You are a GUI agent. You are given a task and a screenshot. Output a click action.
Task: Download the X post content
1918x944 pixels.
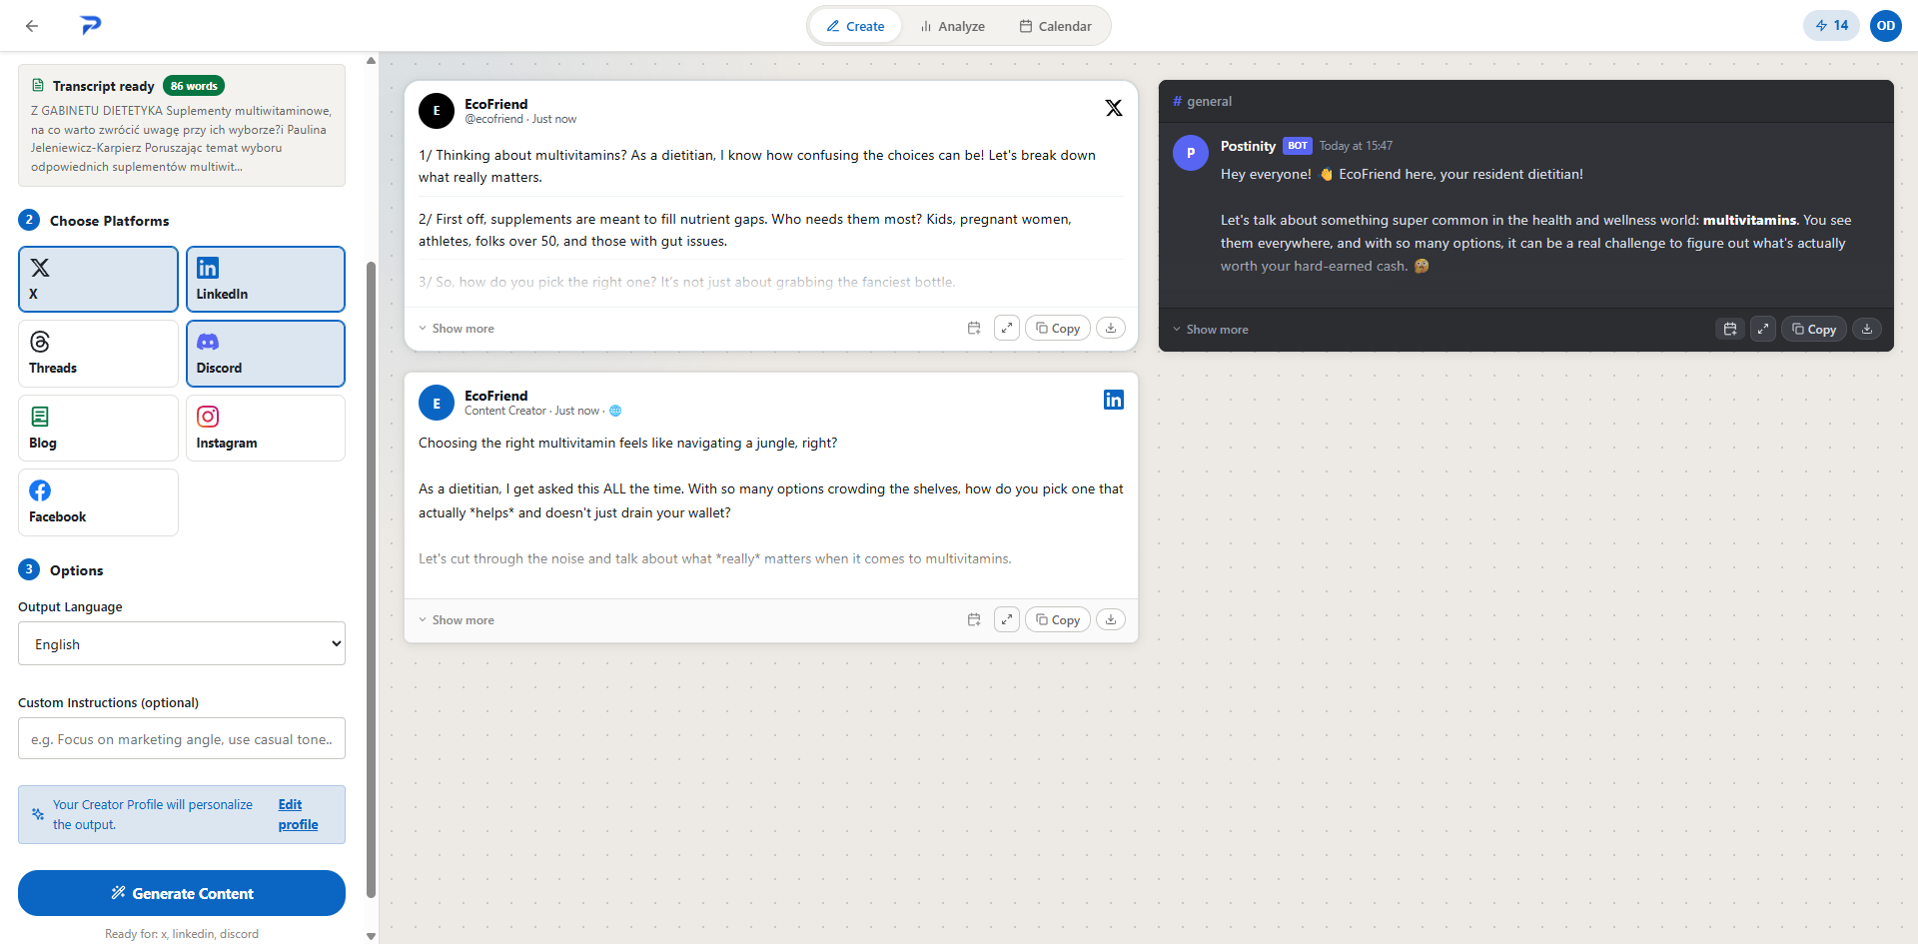1111,329
